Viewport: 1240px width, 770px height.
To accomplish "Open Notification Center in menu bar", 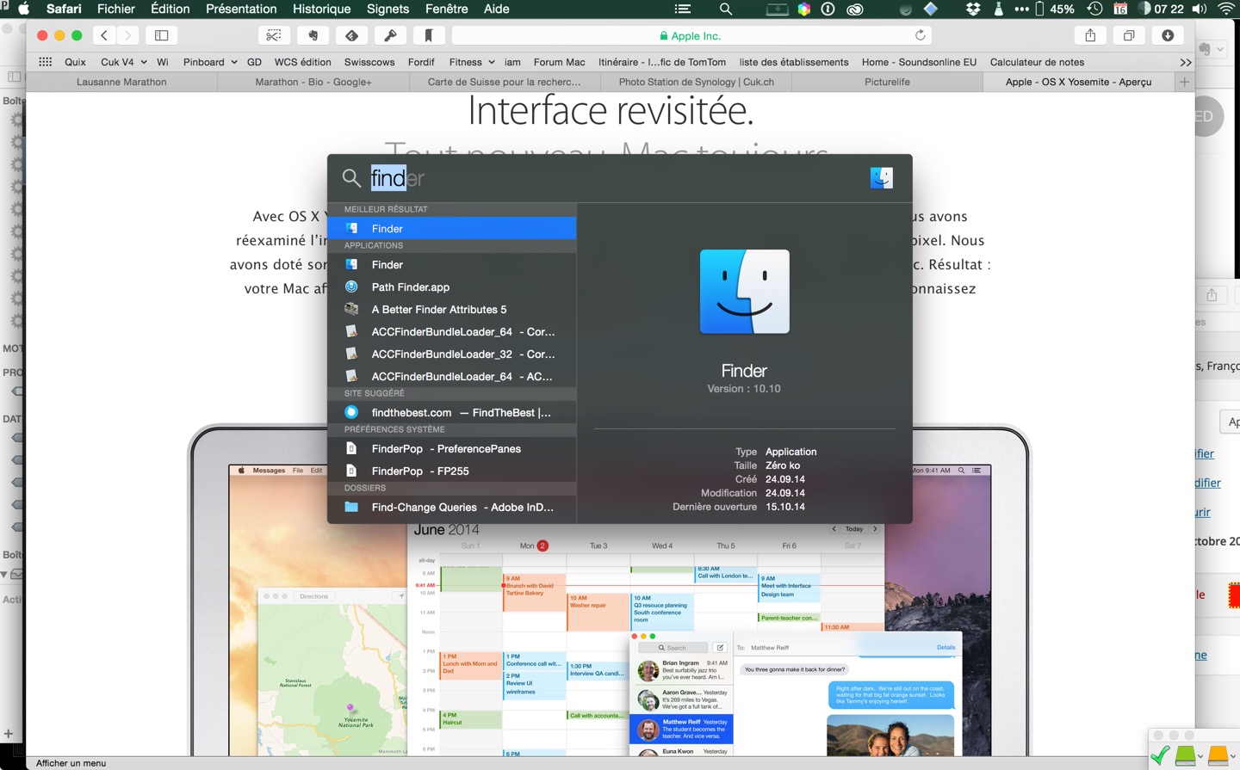I will point(683,9).
